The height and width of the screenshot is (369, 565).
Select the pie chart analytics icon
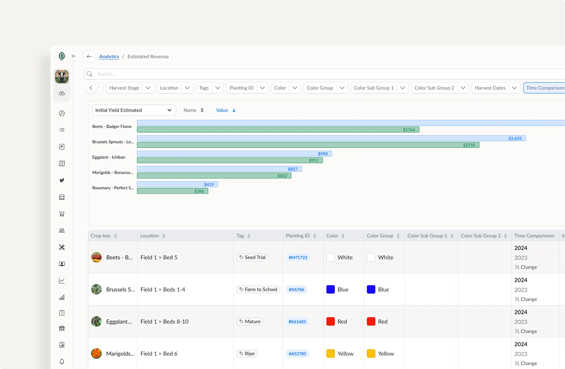click(61, 113)
